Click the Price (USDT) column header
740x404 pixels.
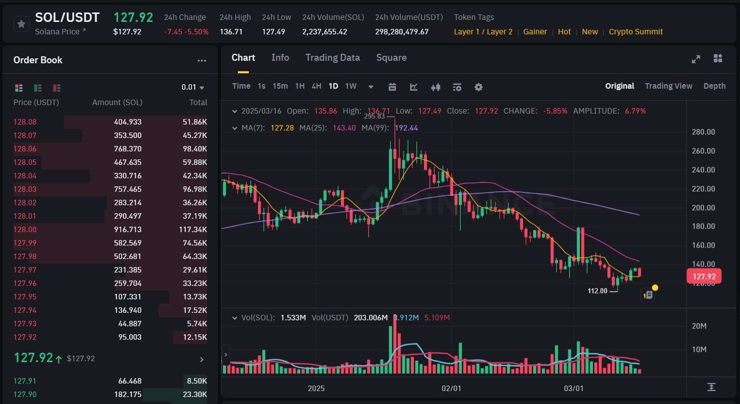(x=36, y=103)
